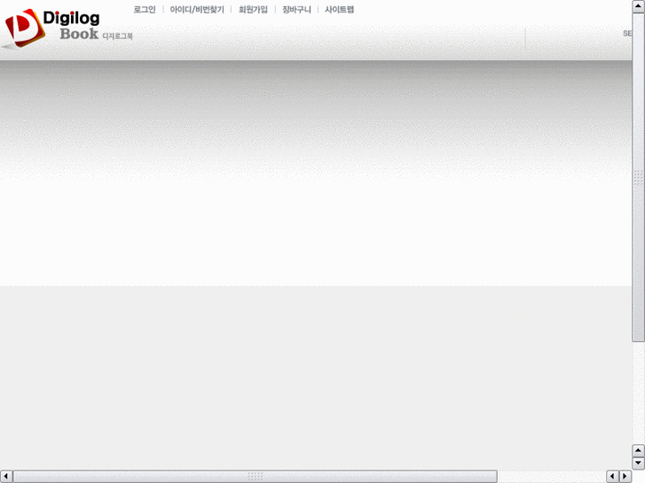Click the horizontal scrollbar right arrow at far right
Screen dimensions: 645x483
pos(625,476)
